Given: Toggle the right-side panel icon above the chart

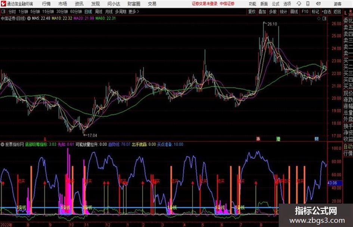Looking at the screenshot, I should pos(324,19).
